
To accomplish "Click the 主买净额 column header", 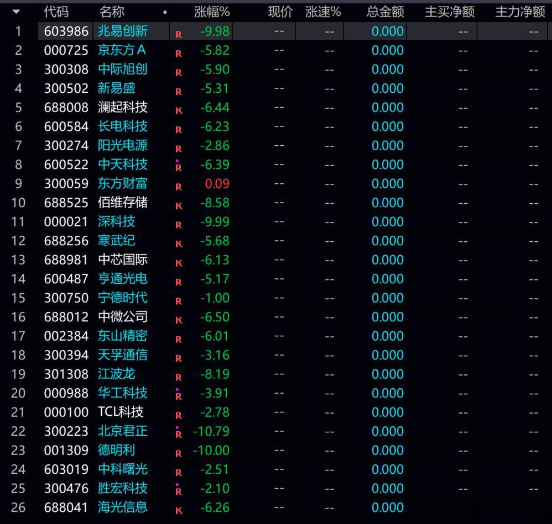I will click(x=450, y=12).
